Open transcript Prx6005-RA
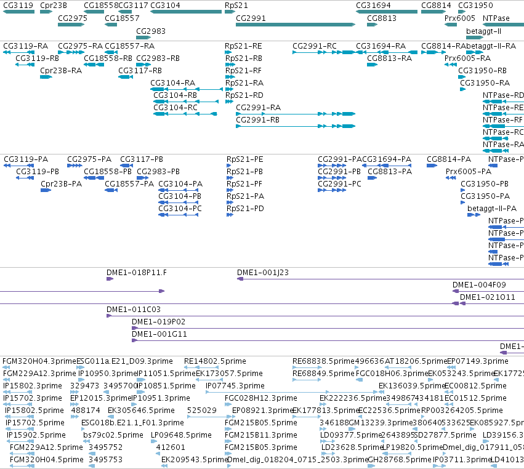Image resolution: width=524 pixels, height=469 pixels. pyautogui.click(x=467, y=58)
